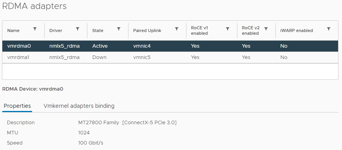Click the vmnic4 paired uplink cell
Image resolution: width=342 pixels, height=150 pixels.
(142, 46)
